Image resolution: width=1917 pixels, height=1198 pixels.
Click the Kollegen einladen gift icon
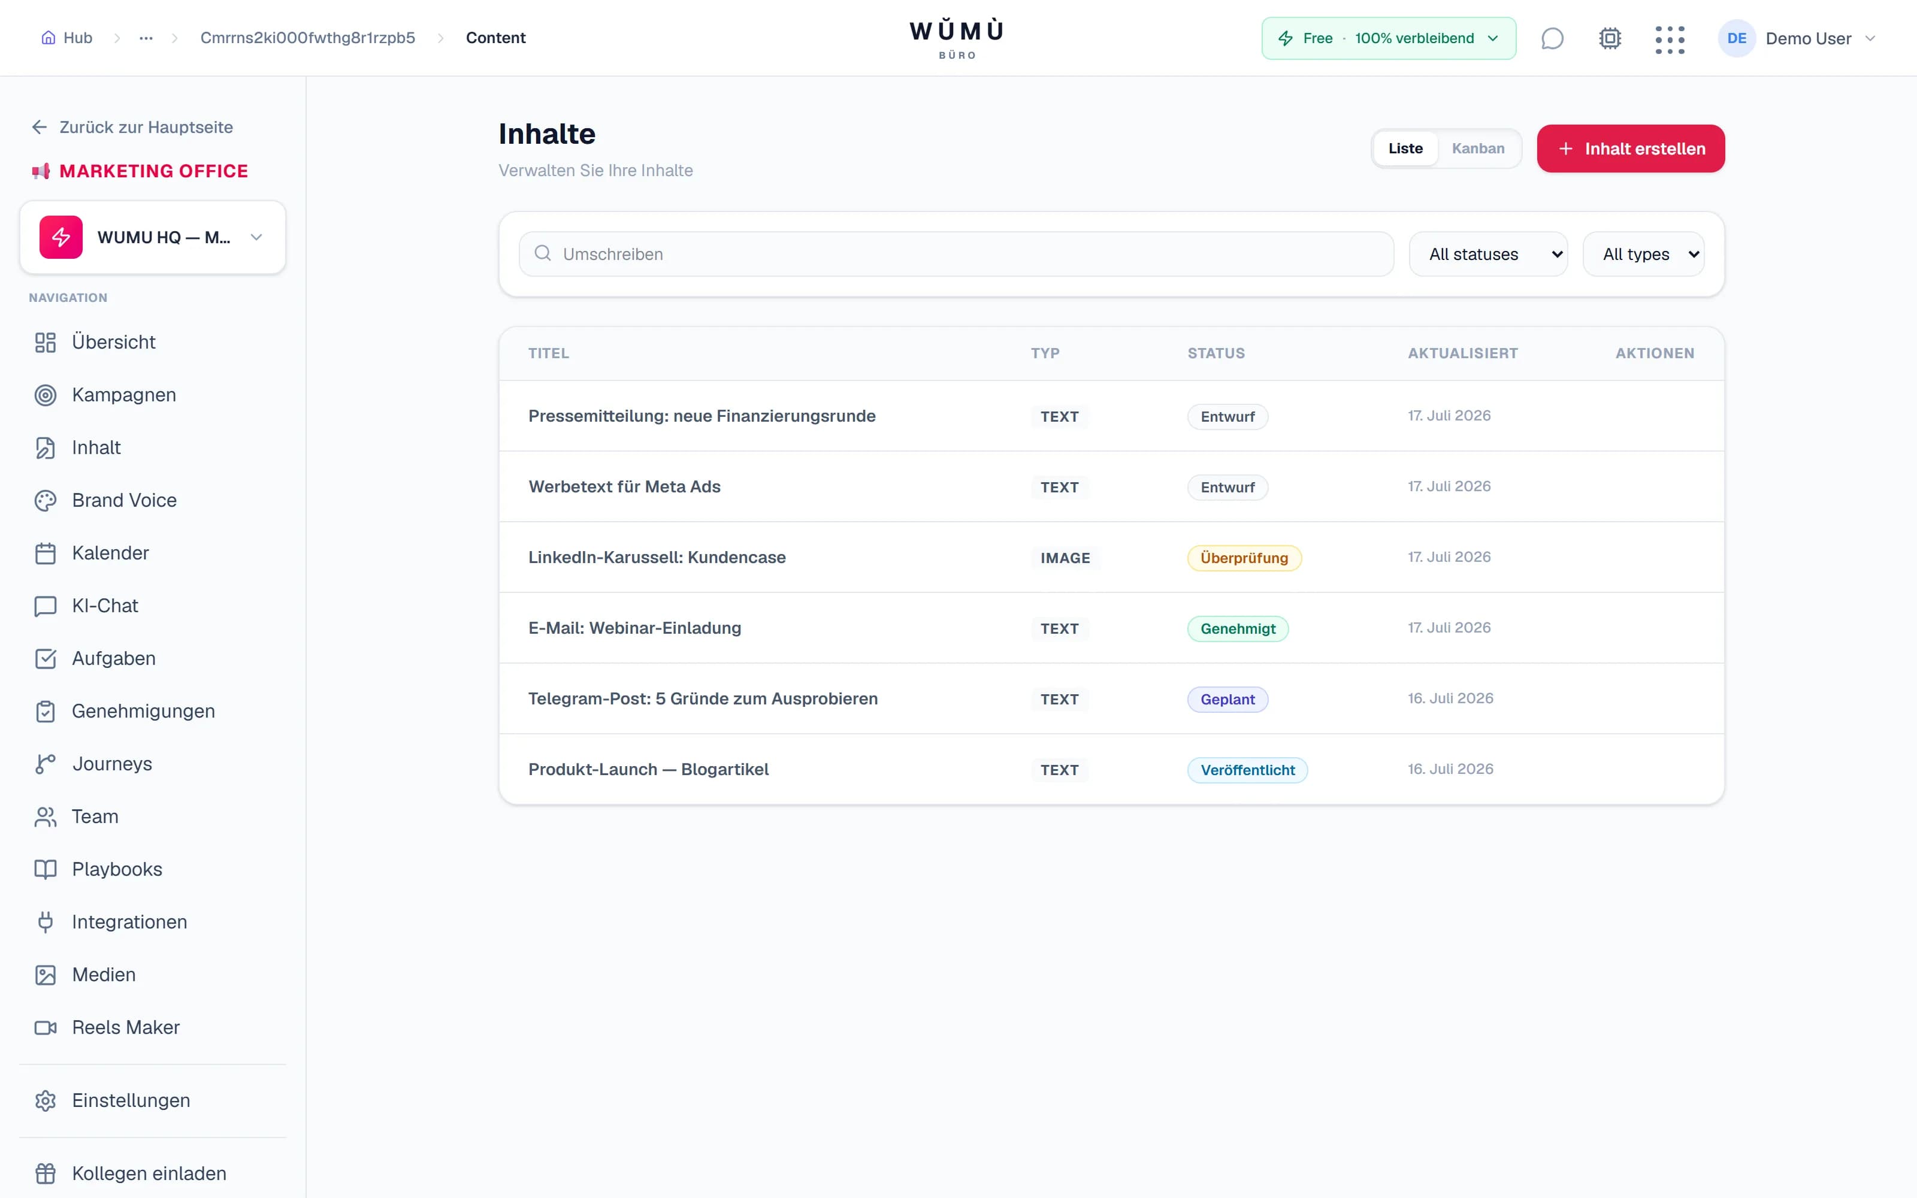(x=45, y=1173)
